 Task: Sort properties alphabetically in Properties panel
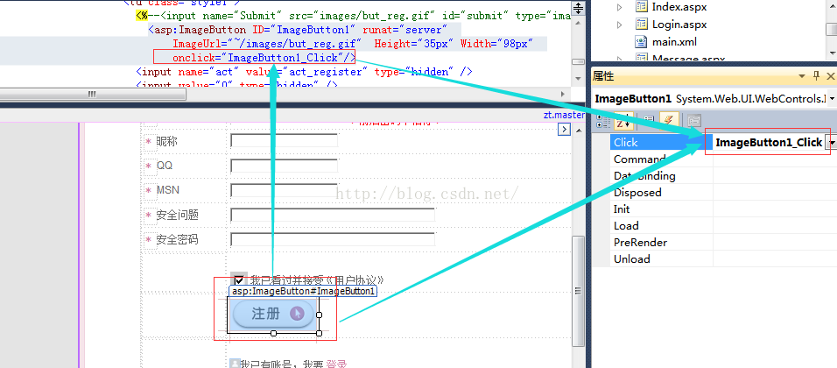(622, 121)
